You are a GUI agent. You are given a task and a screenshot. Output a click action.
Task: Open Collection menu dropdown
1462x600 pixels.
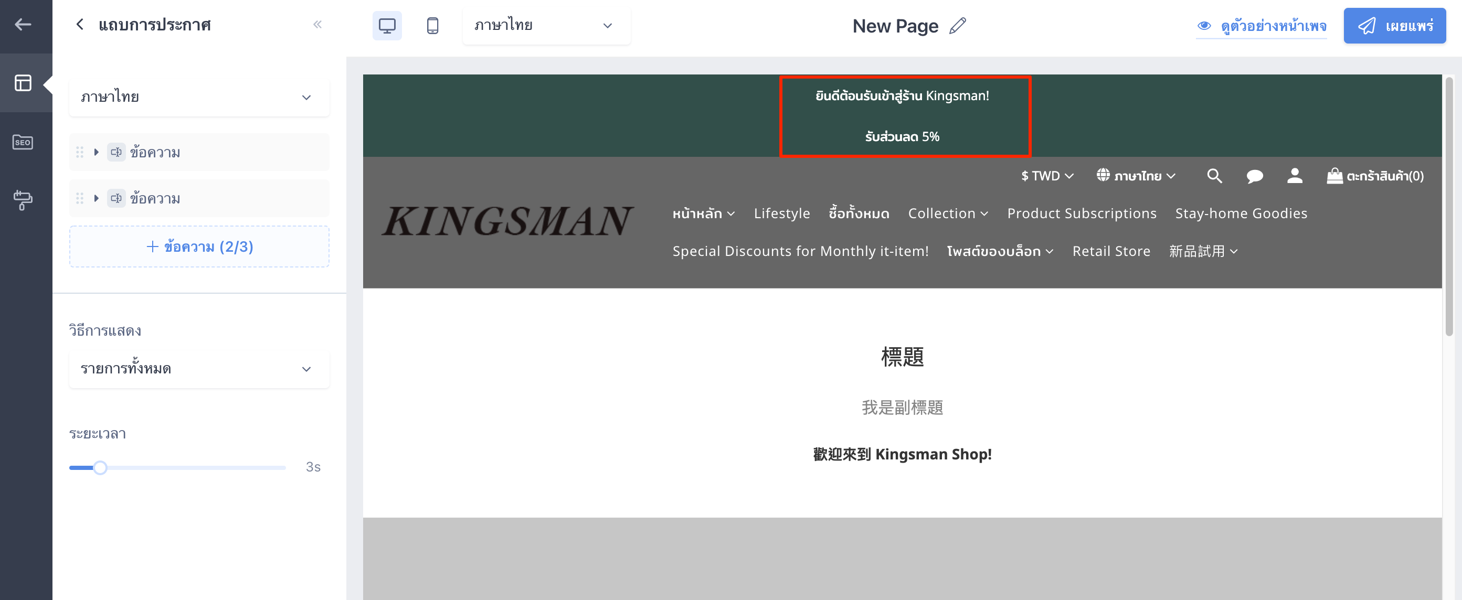pyautogui.click(x=948, y=213)
